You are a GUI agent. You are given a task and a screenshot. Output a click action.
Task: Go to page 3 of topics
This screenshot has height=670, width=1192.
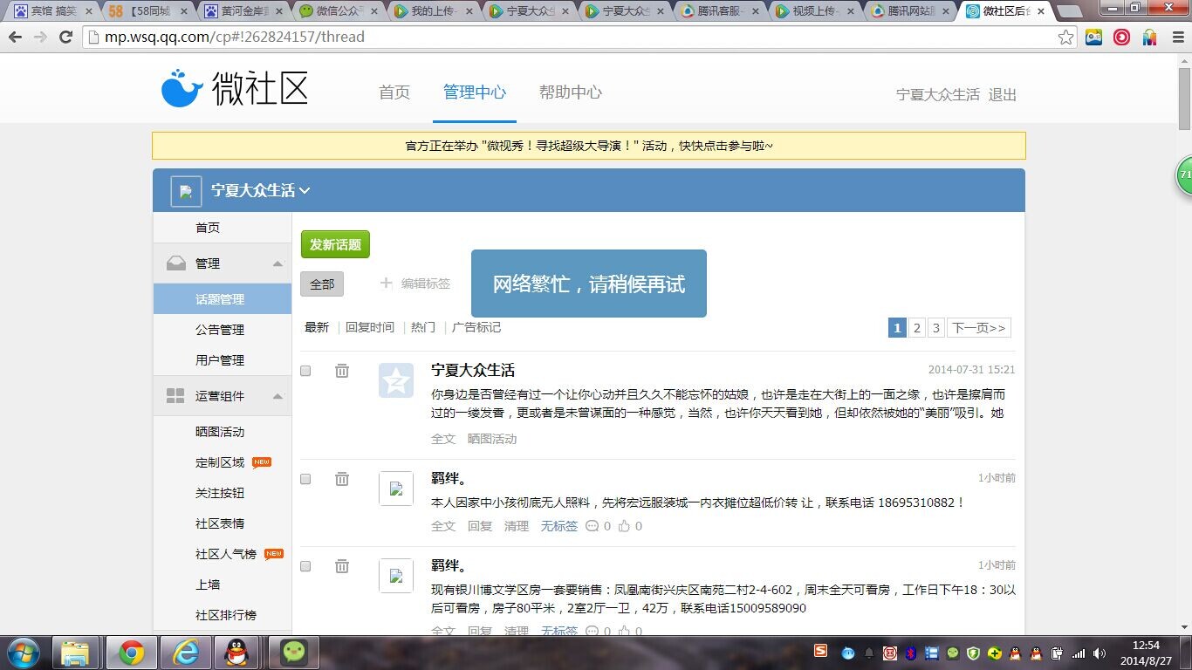(935, 328)
